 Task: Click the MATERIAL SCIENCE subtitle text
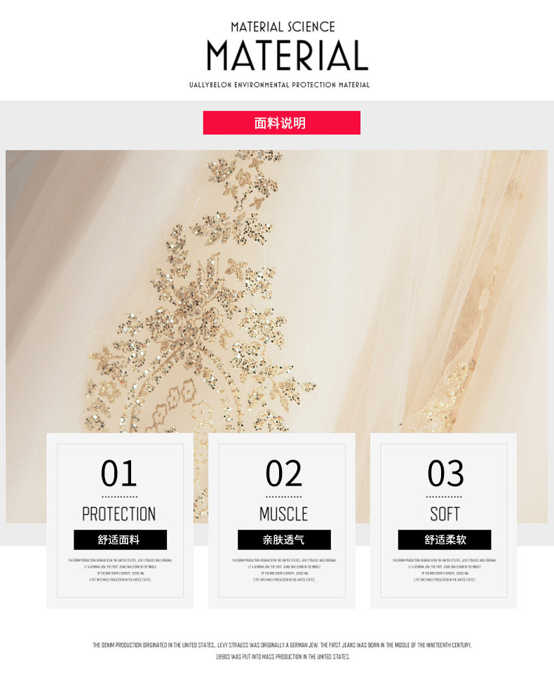click(x=283, y=27)
